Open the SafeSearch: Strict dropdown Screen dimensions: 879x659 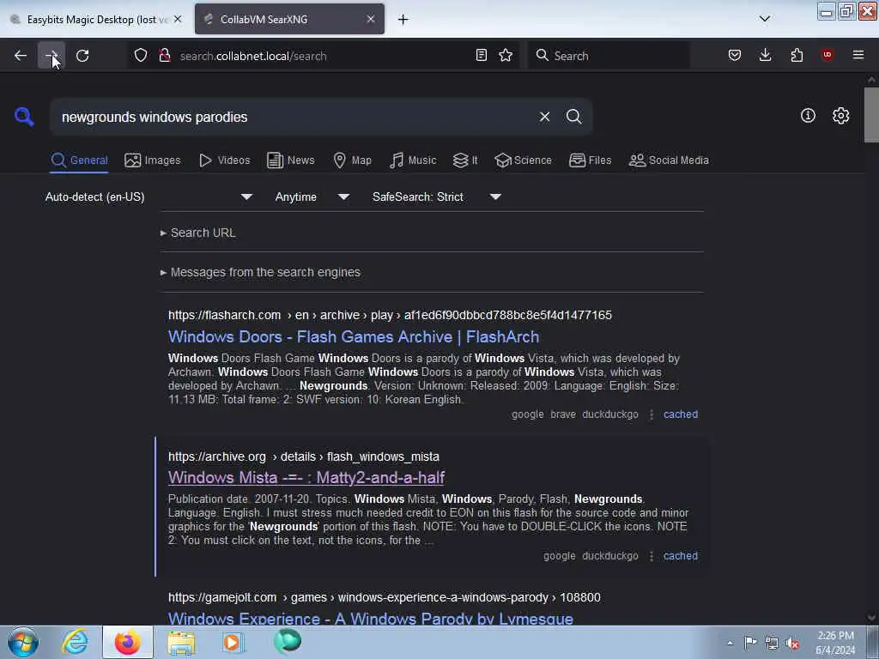pyautogui.click(x=437, y=196)
